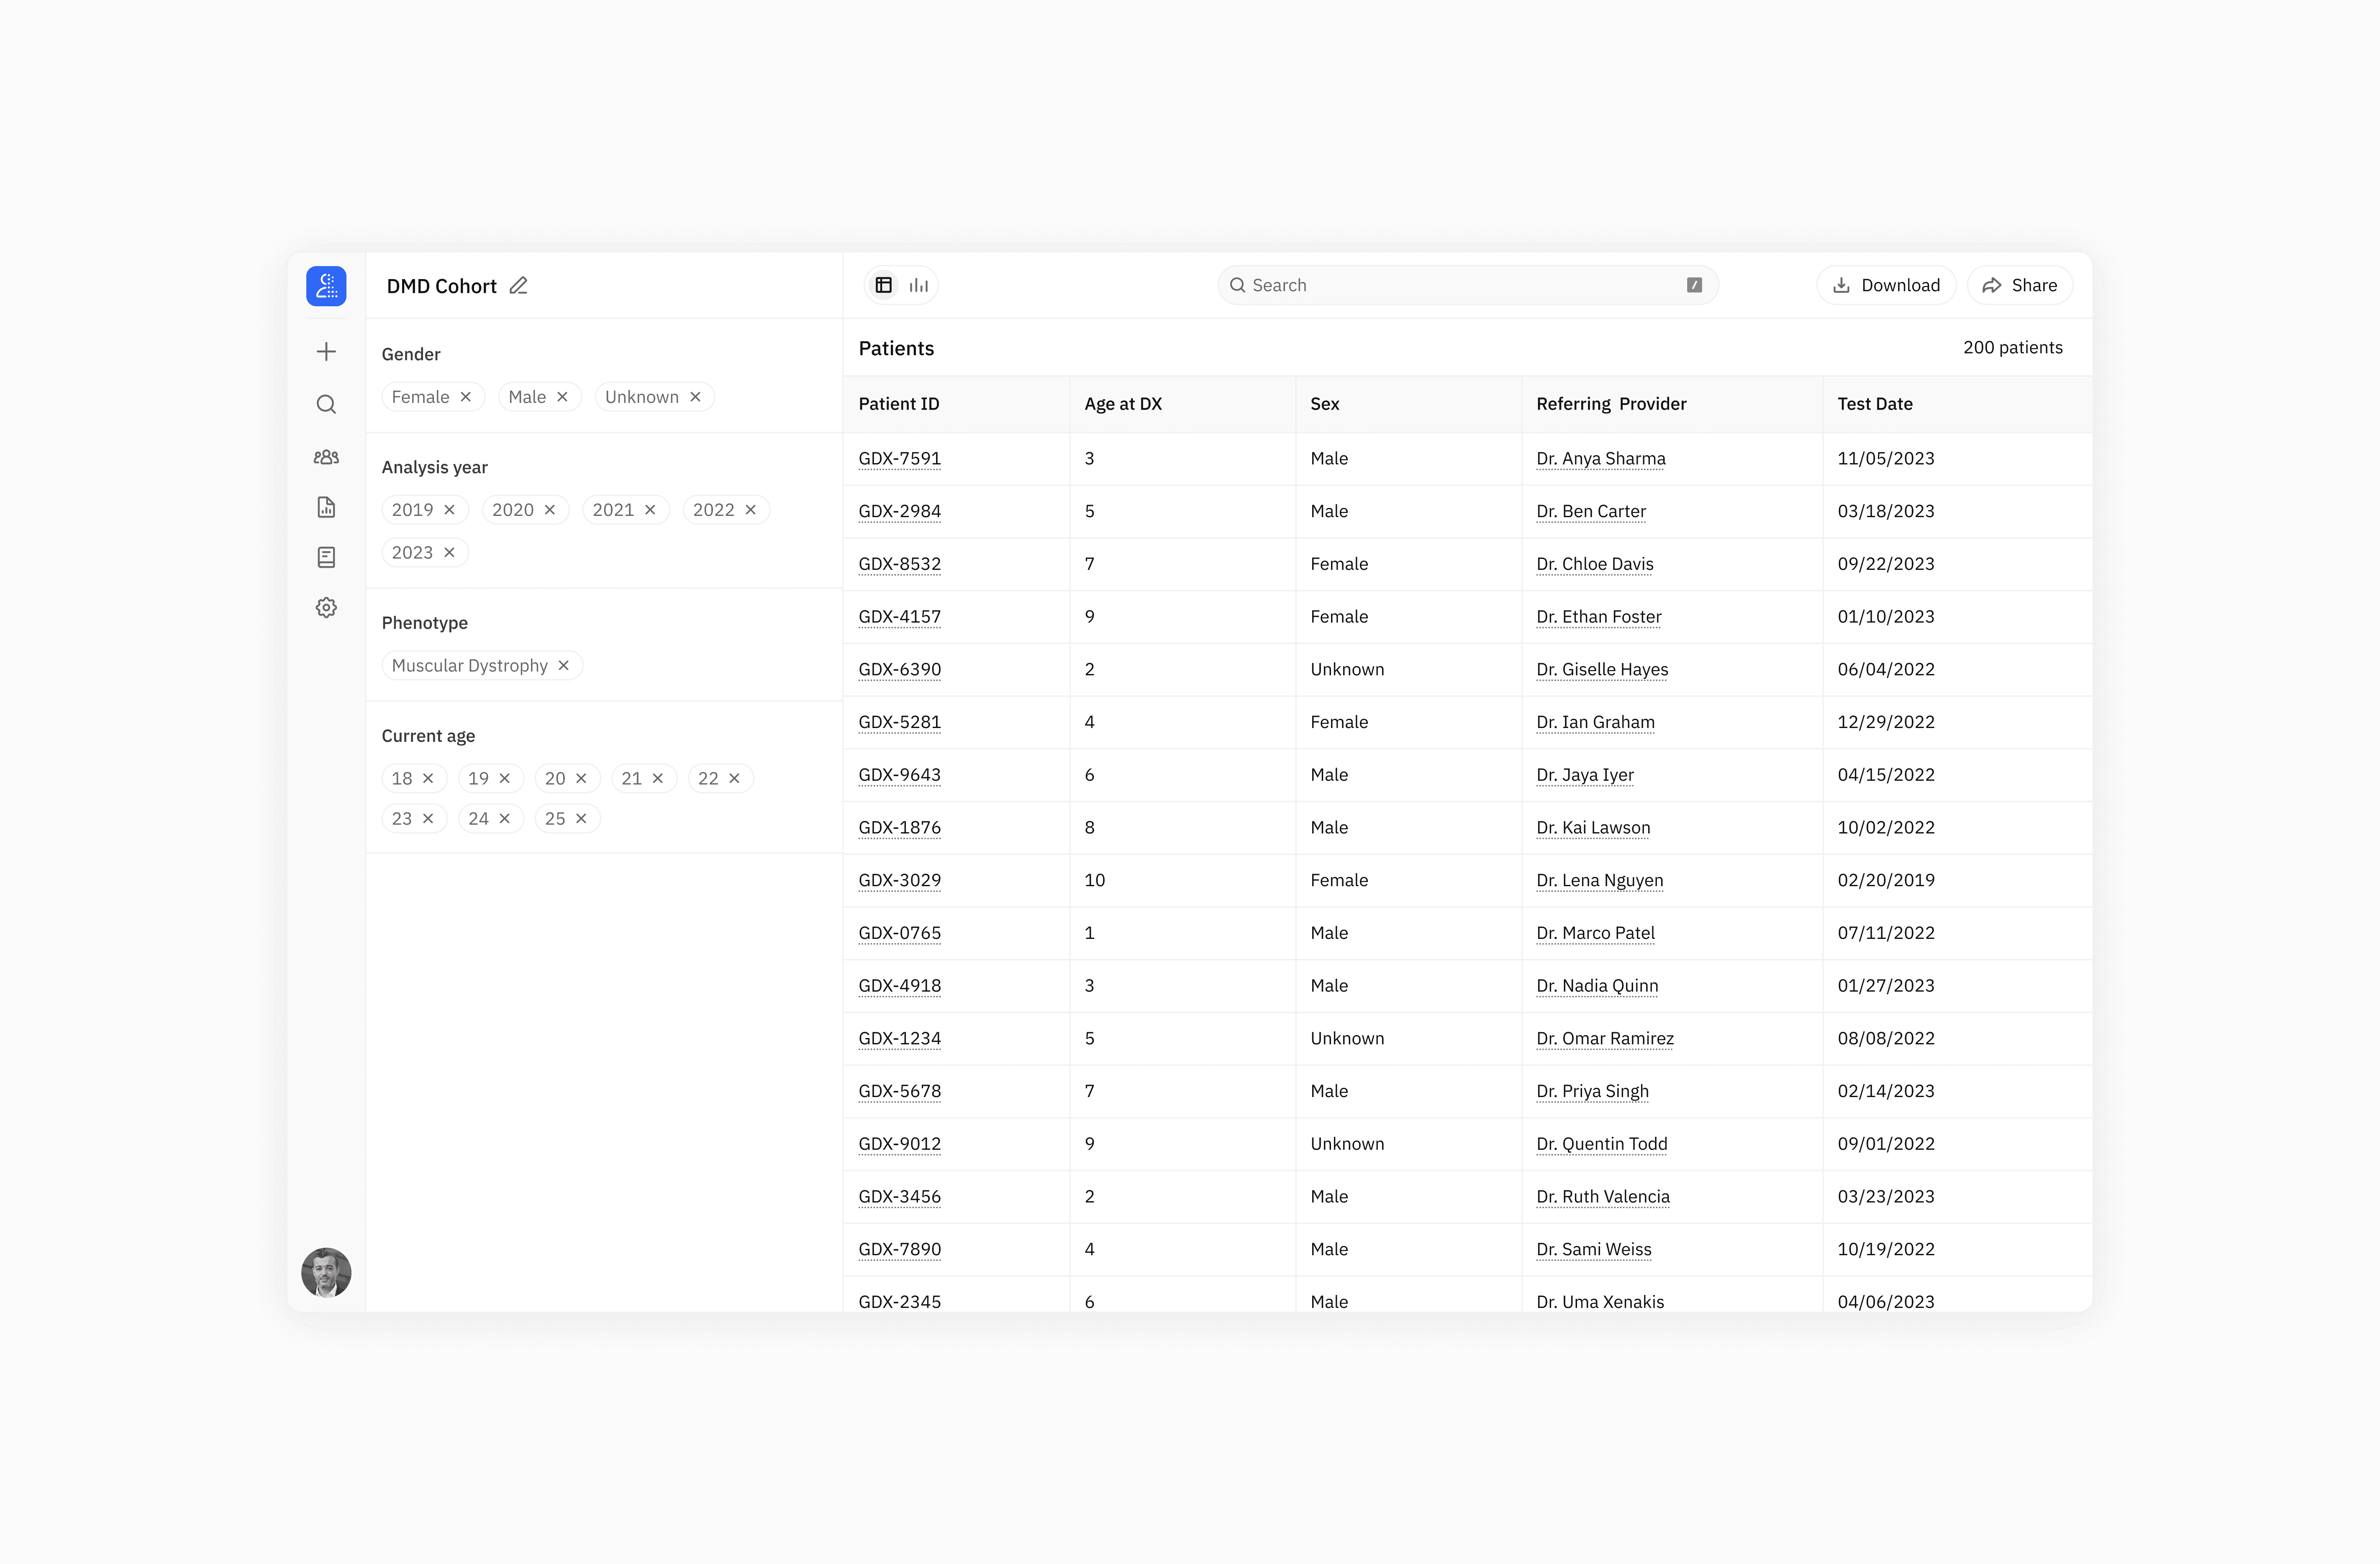Click the Share button
2380x1564 pixels.
[x=2020, y=285]
